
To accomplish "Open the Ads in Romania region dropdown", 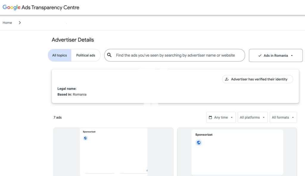I will click(x=276, y=55).
